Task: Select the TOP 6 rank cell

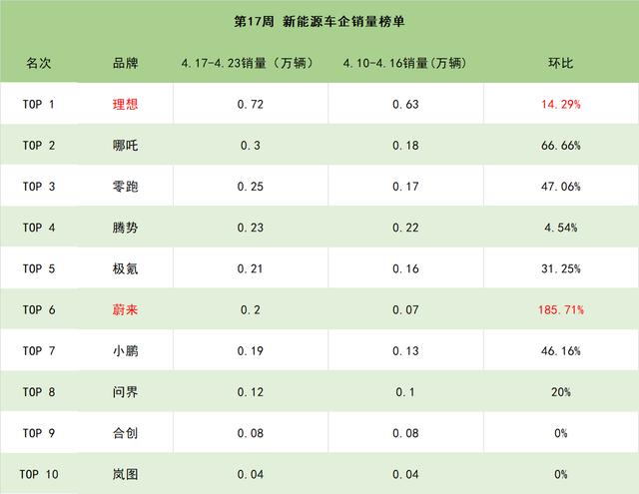Action: (38, 310)
